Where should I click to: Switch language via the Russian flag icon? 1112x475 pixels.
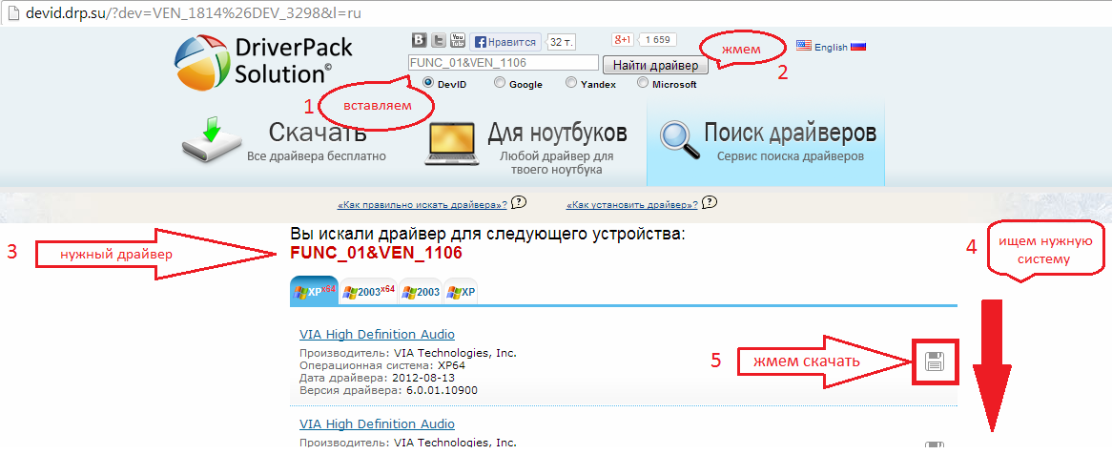pyautogui.click(x=858, y=46)
